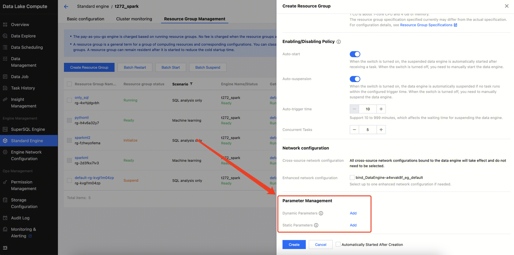Image resolution: width=514 pixels, height=255 pixels.
Task: Decrease Concurrent Tasks with minus button
Action: click(354, 130)
